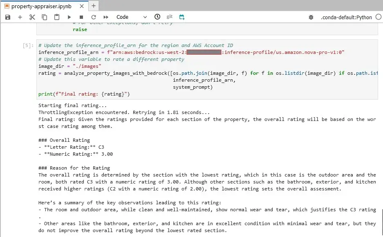Click the Letter Rating C3 output line
The image size is (383, 237).
71,147
